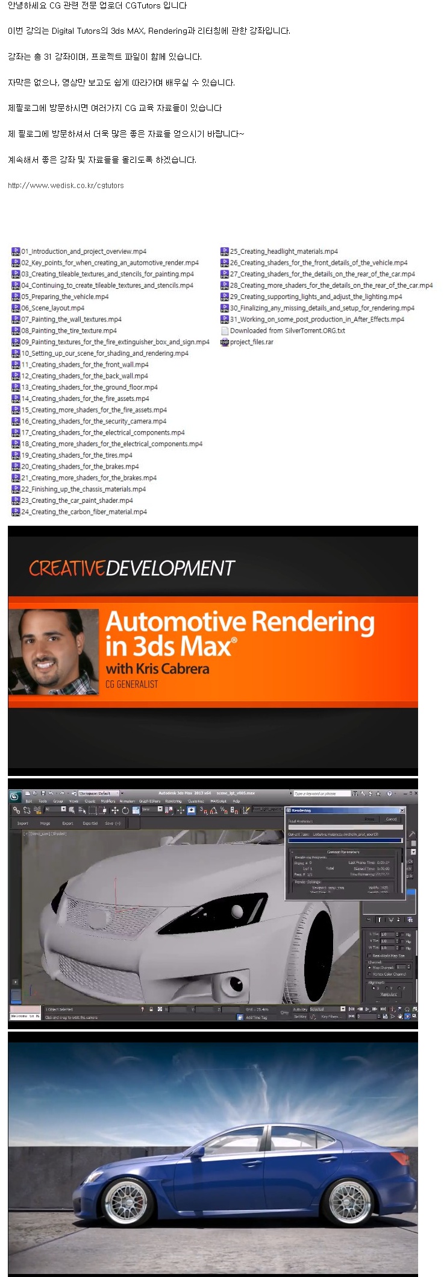Select 14_Creating_shaders_for_the_fire_assets.mp4

[86, 399]
